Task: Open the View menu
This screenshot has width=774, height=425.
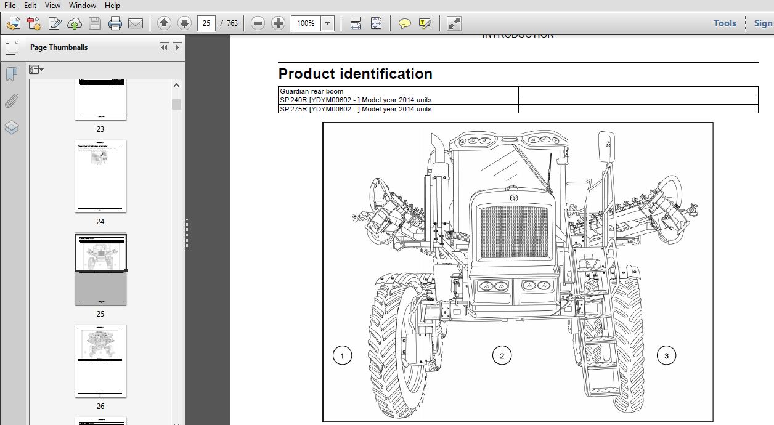Action: coord(52,5)
